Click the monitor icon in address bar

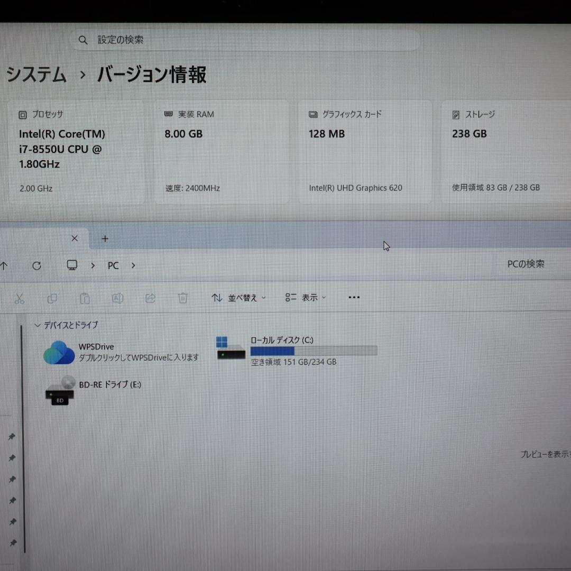[x=72, y=265]
